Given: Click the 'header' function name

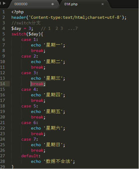Looking at the screenshot, I should [x=19, y=17].
